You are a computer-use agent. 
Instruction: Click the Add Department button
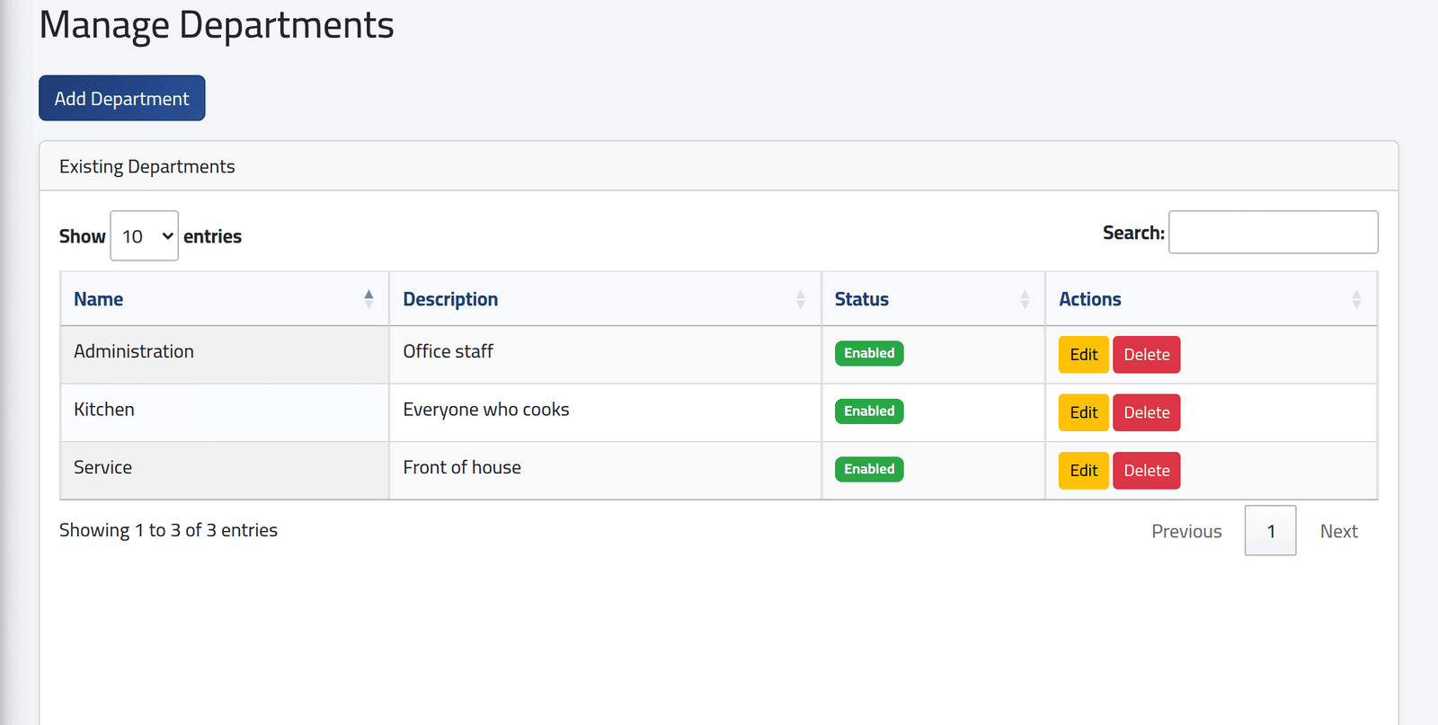122,98
